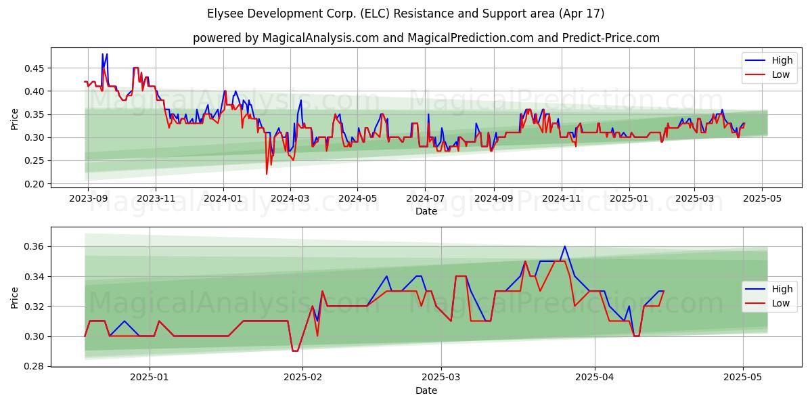Click the 0.20 price tick in top chart
Image resolution: width=812 pixels, height=406 pixels.
[35, 184]
